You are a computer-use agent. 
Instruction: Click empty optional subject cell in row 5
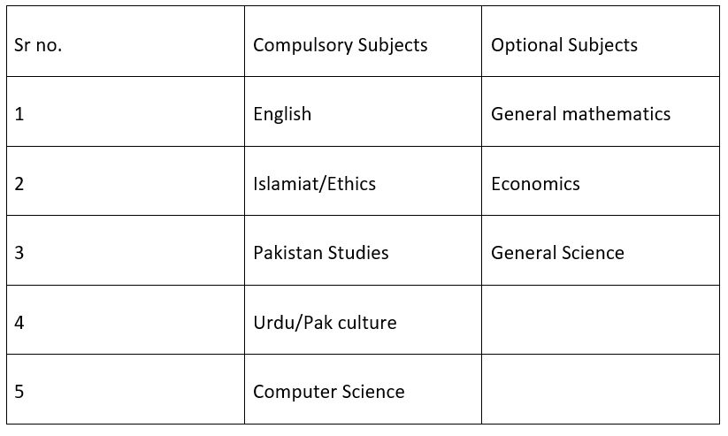(x=601, y=389)
